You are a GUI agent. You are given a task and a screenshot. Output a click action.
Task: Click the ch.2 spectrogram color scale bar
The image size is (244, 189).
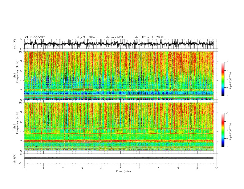[x=223, y=130]
